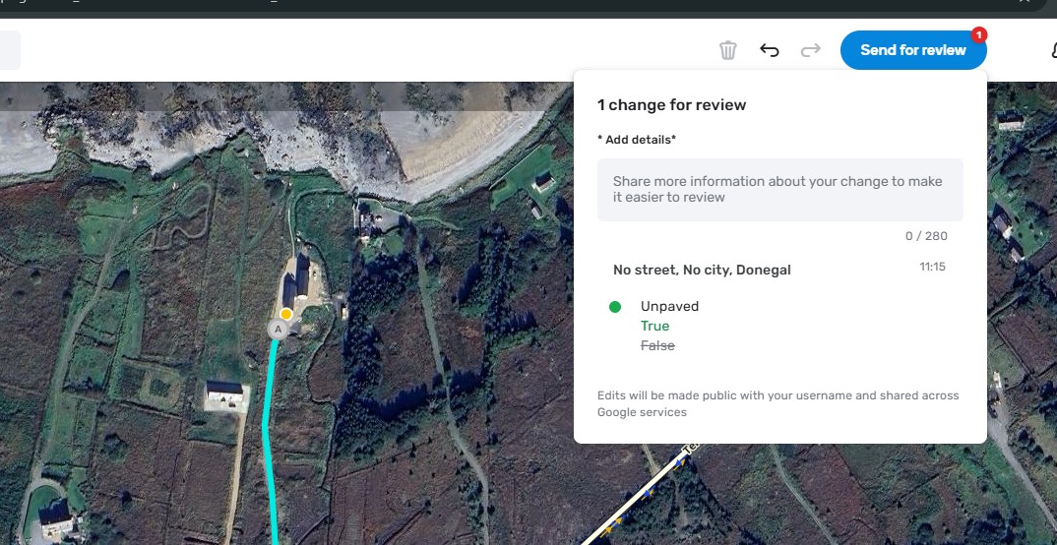Click the struck-through False value

[x=657, y=345]
